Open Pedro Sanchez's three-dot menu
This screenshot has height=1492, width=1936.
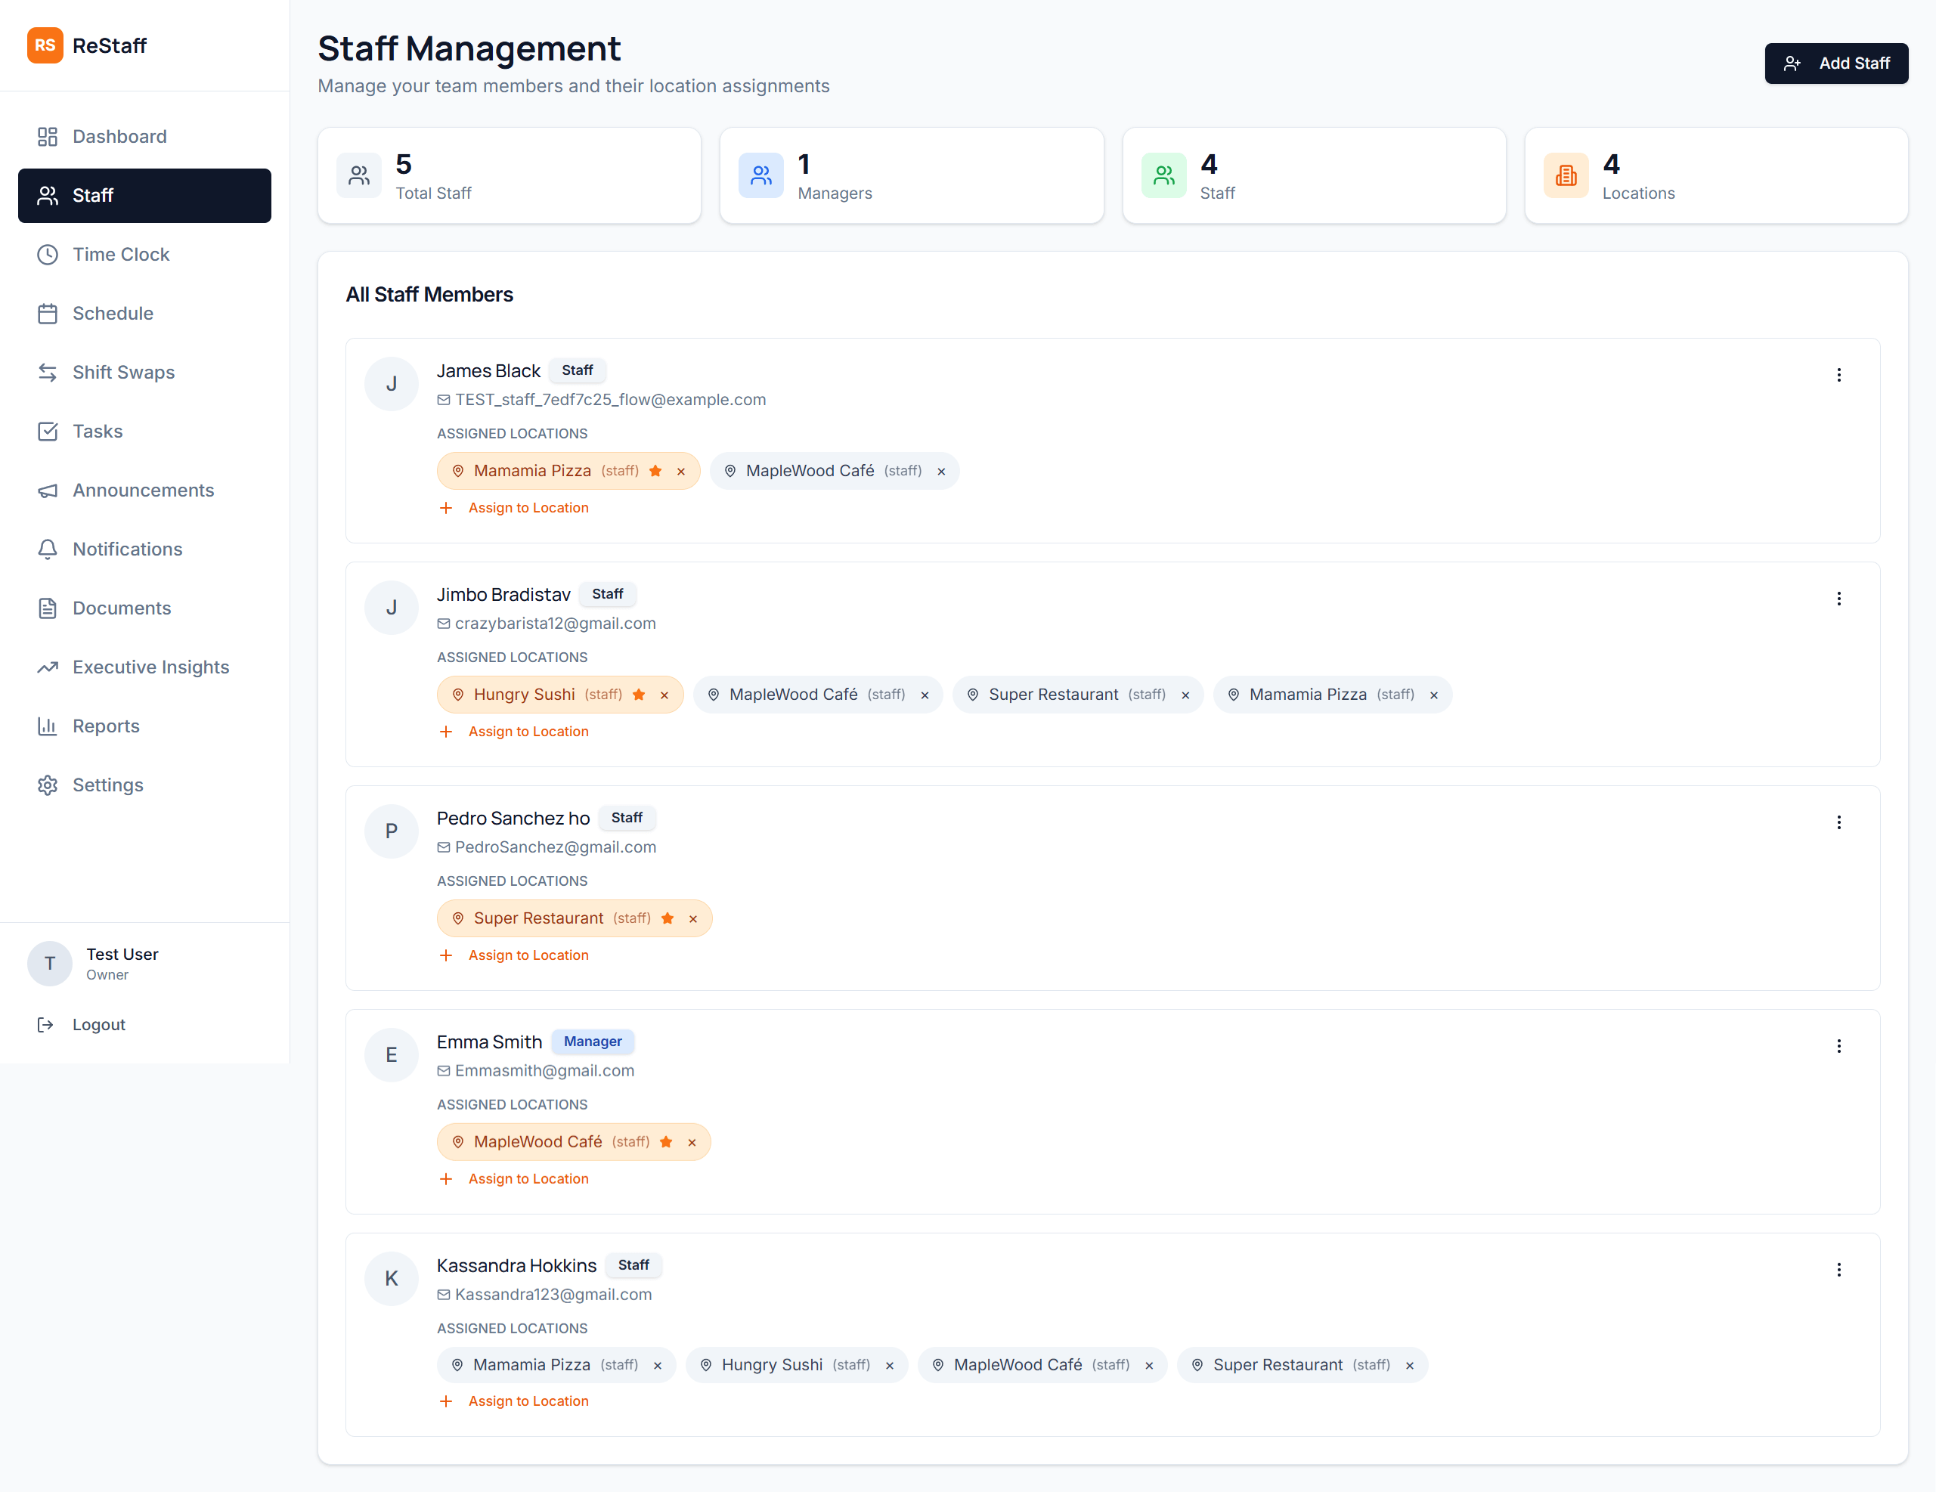click(1839, 822)
